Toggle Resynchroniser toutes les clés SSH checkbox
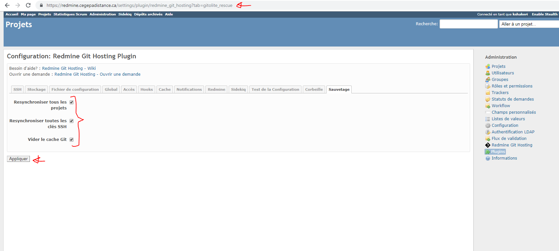The image size is (559, 251). [x=72, y=121]
